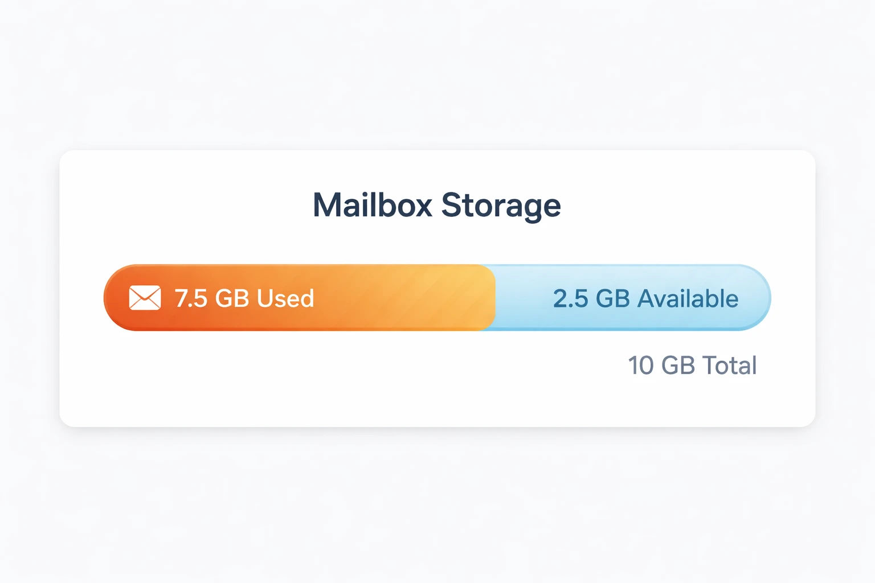
Task: Click "GB" in the total label
Action: point(678,366)
